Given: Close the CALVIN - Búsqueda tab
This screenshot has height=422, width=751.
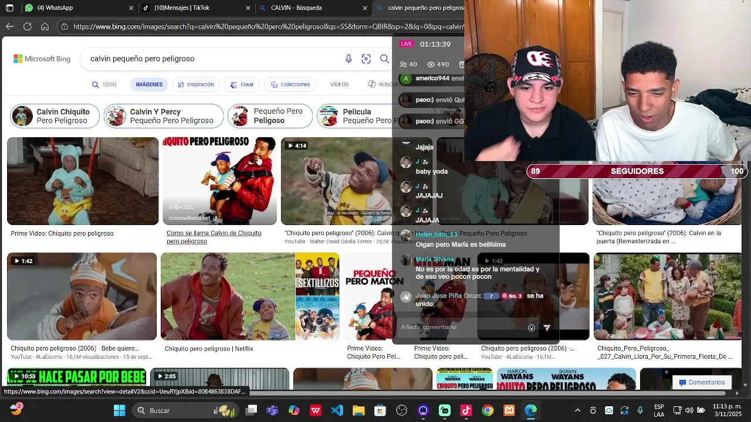Looking at the screenshot, I should coord(366,8).
